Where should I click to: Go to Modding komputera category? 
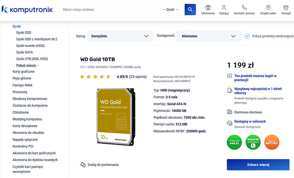click(27, 119)
